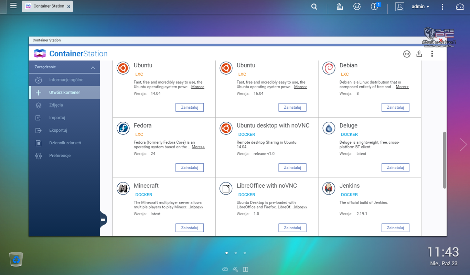
Task: Click the help book icon at desktop bottom
Action: click(245, 269)
